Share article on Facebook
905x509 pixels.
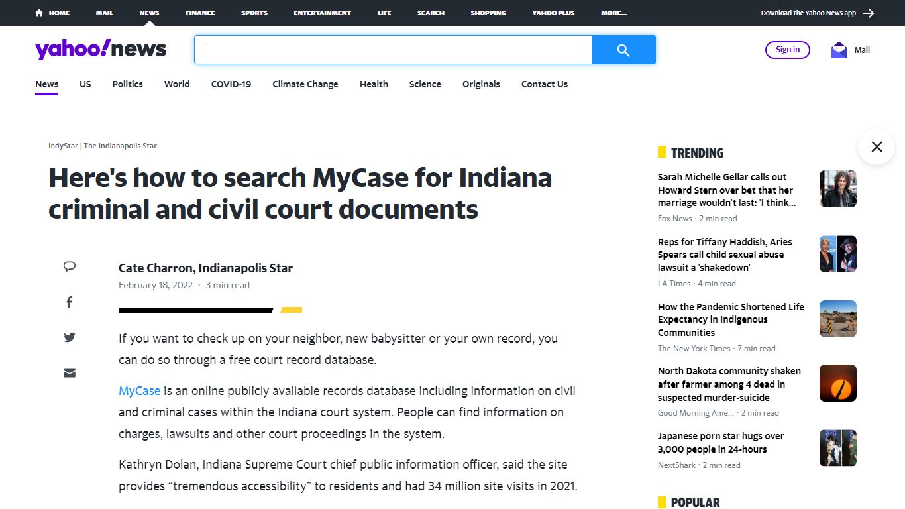tap(70, 302)
